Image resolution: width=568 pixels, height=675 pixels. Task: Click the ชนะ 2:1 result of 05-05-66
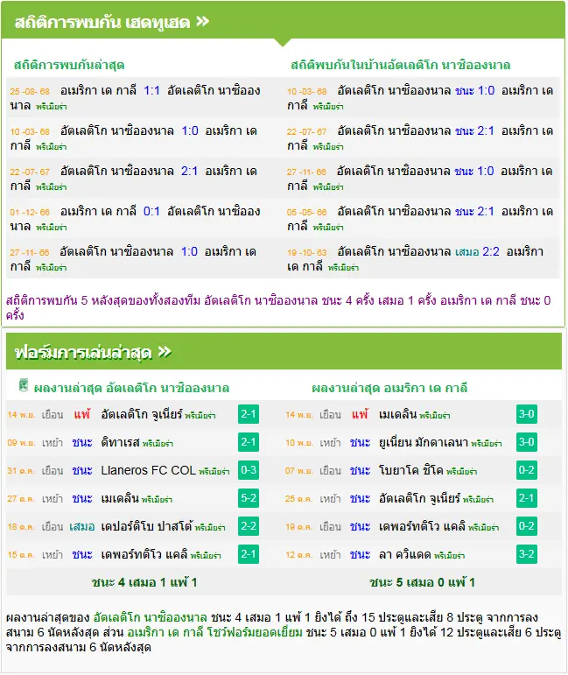tap(474, 211)
